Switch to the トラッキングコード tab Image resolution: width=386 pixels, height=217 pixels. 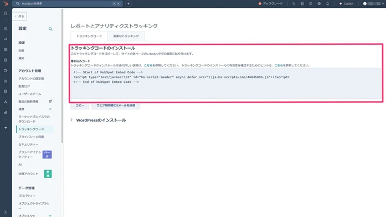pyautogui.click(x=89, y=36)
